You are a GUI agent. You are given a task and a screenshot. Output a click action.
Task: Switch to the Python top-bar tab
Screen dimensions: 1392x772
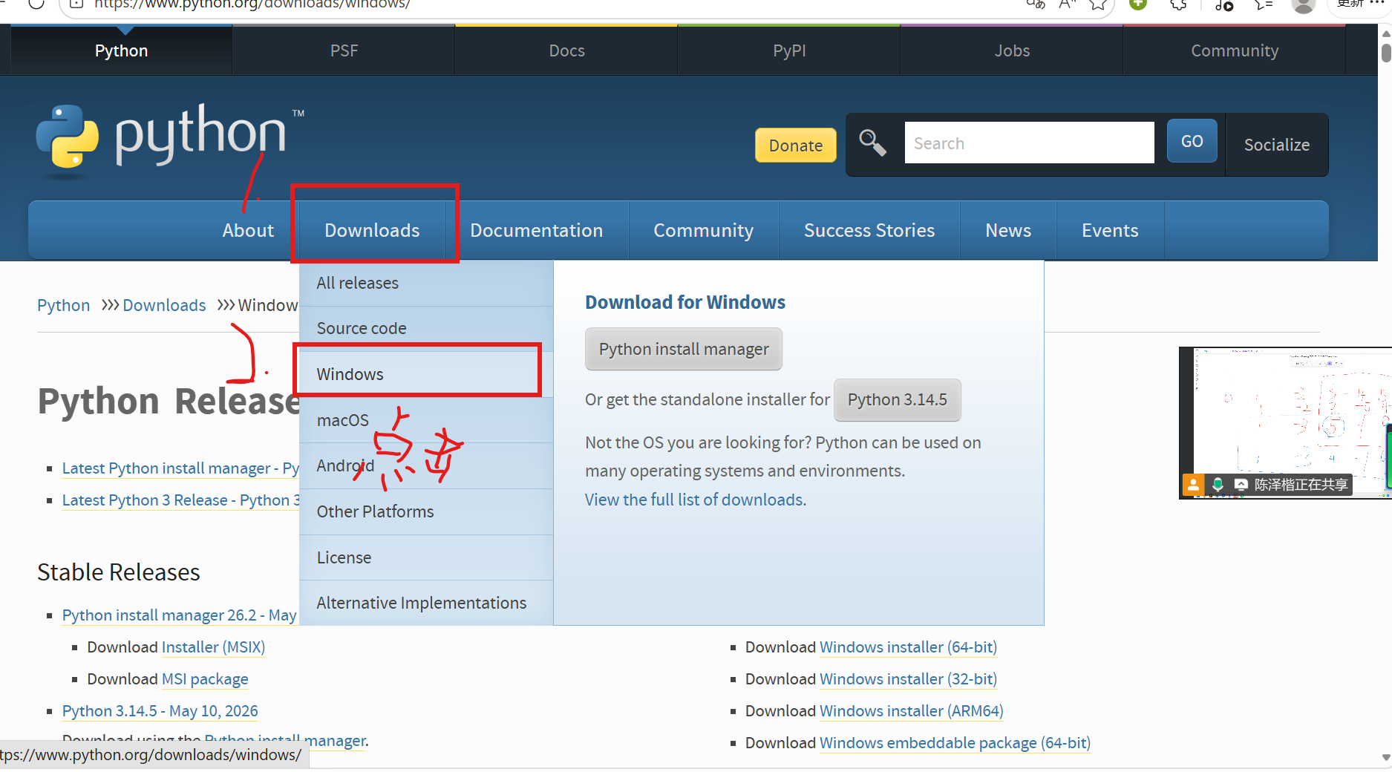click(x=122, y=50)
